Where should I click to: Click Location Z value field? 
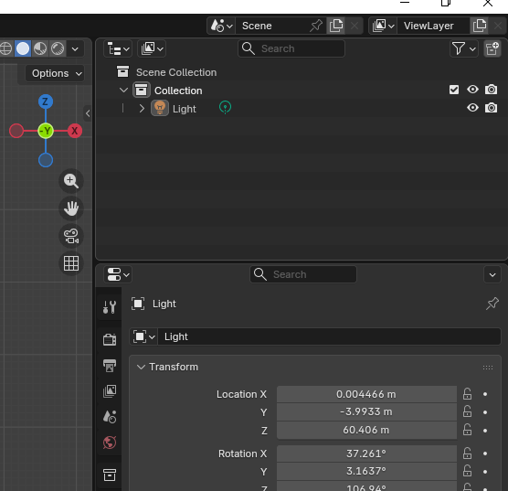[366, 430]
